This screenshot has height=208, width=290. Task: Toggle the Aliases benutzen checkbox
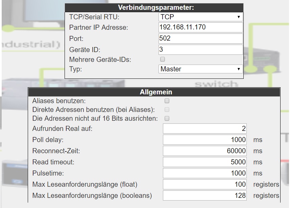pyautogui.click(x=167, y=101)
